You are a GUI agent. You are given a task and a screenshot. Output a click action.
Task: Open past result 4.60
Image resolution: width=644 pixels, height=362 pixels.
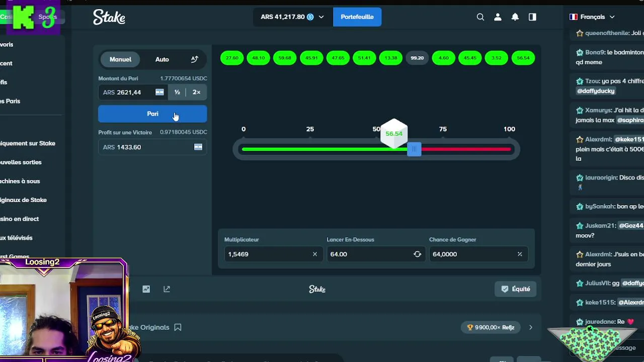[x=444, y=58]
